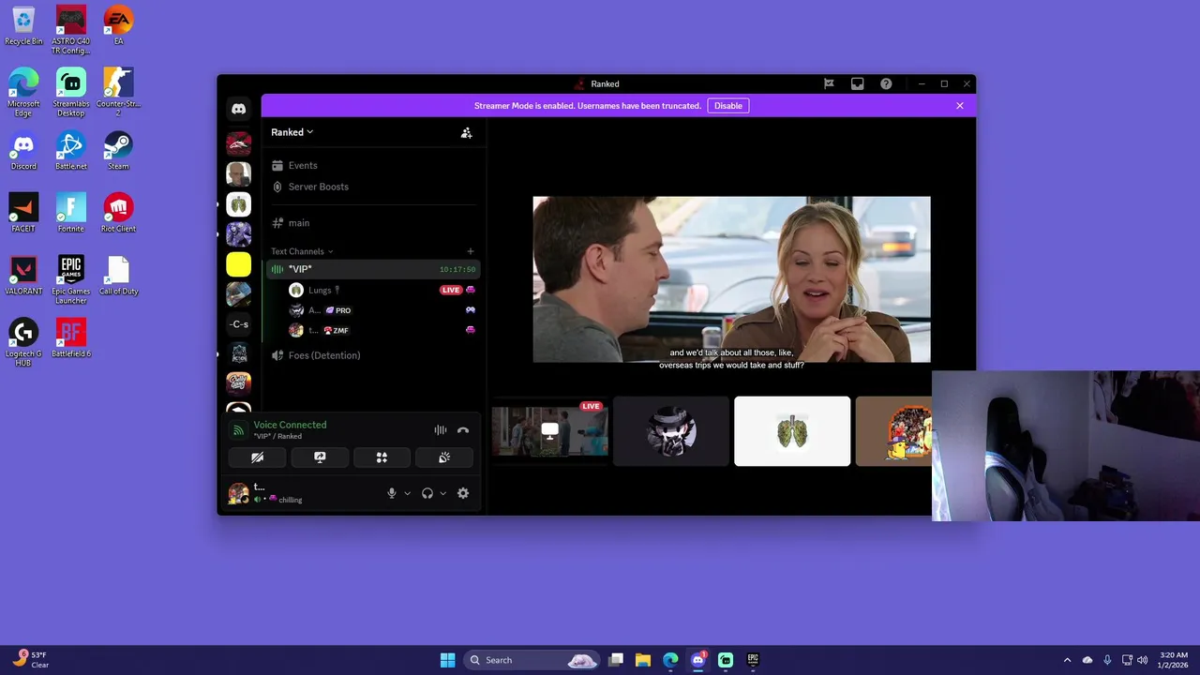The height and width of the screenshot is (675, 1200).
Task: Toggle noise suppression waveform icon
Action: click(441, 430)
